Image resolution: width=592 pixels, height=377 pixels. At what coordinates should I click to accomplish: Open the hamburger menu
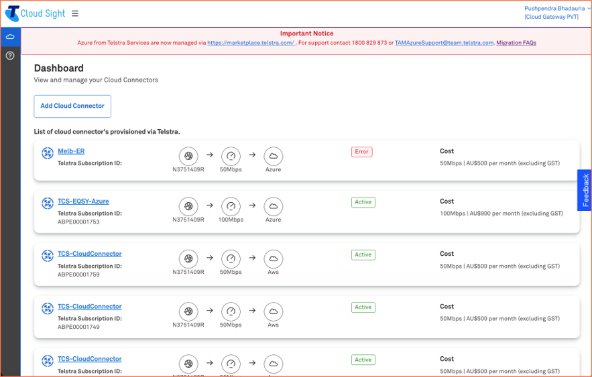pos(75,13)
